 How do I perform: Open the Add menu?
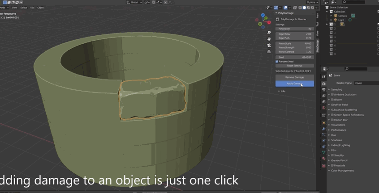(x=32, y=8)
